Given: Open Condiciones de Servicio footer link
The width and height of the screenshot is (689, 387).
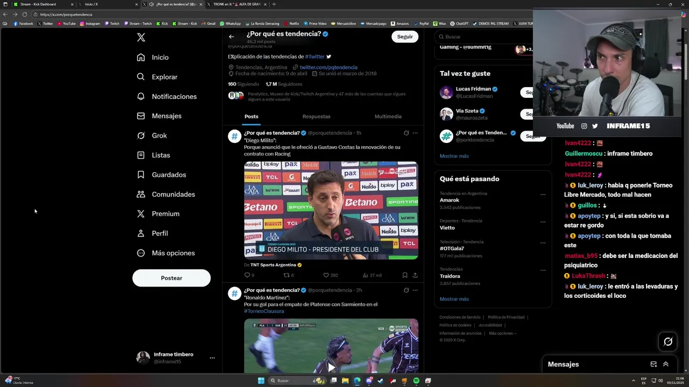Looking at the screenshot, I should click(x=460, y=317).
